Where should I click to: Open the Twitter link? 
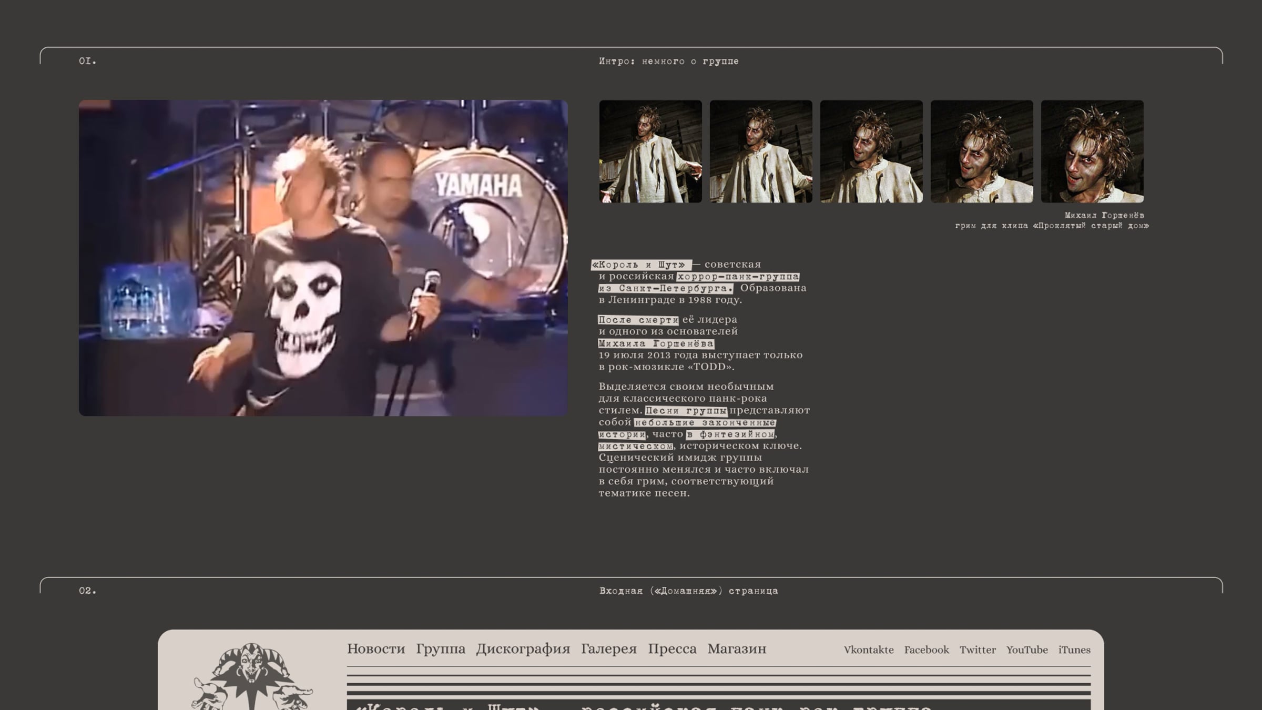(978, 650)
